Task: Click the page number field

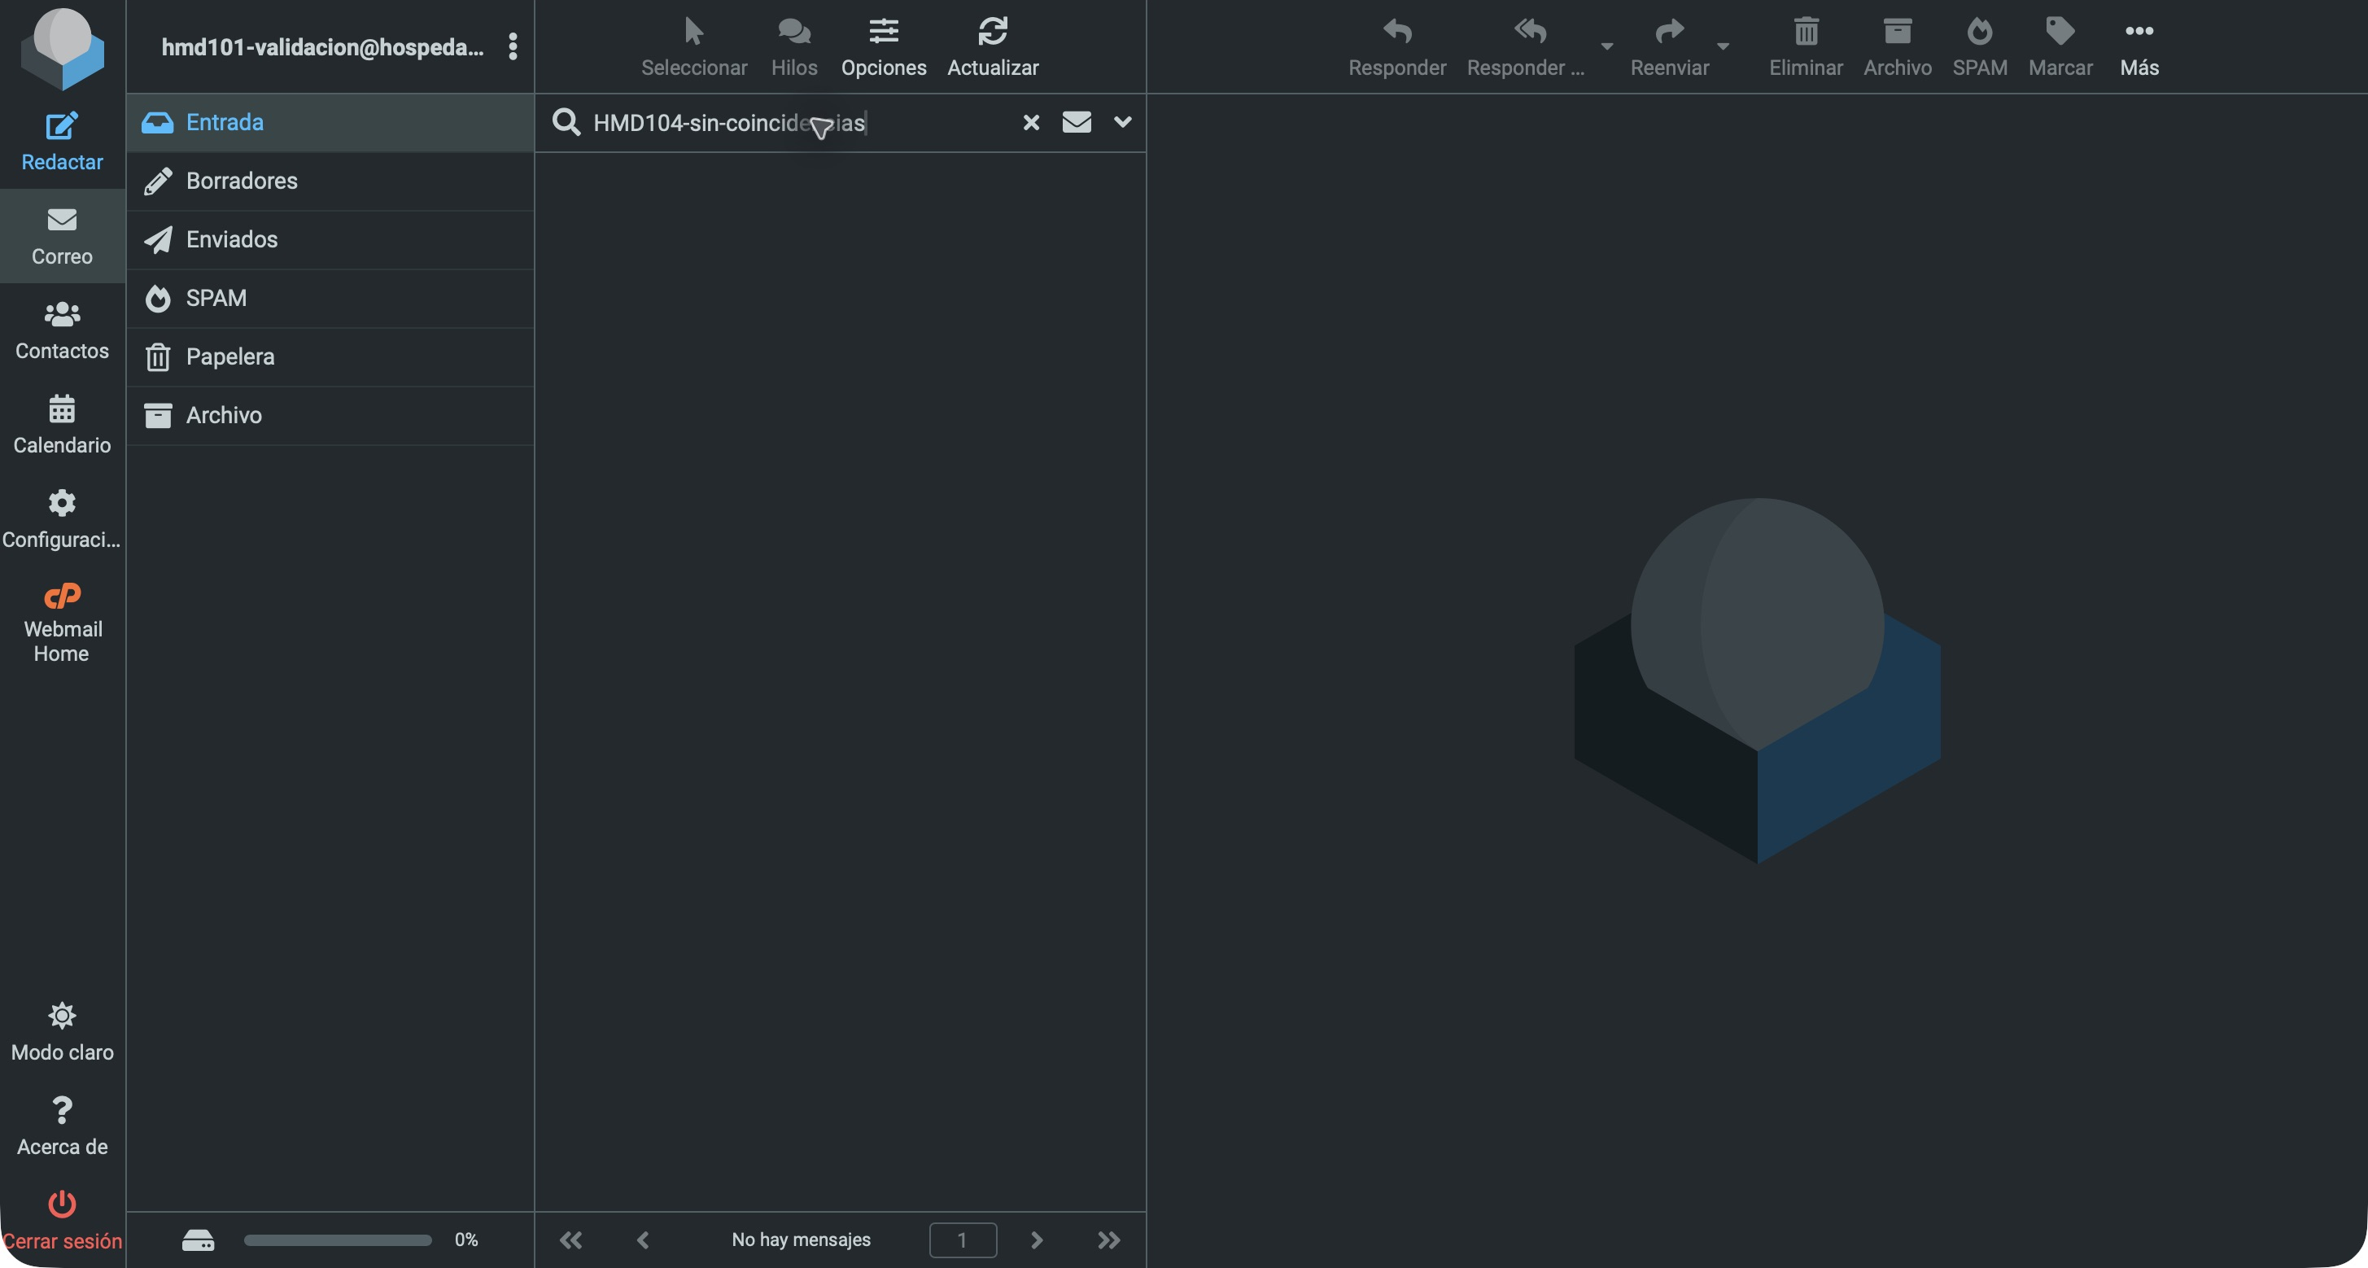Action: pos(963,1240)
